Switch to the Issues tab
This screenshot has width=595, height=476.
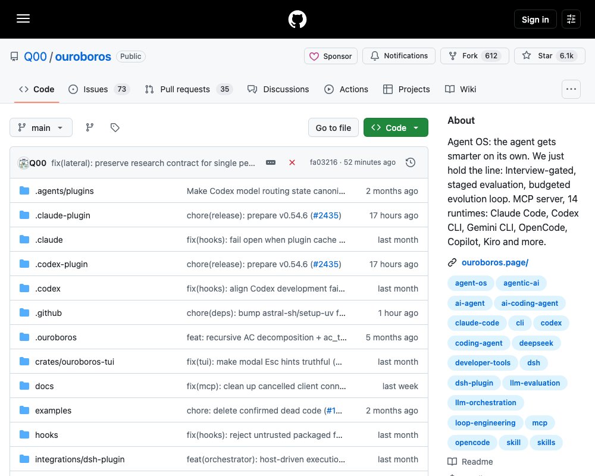[99, 89]
